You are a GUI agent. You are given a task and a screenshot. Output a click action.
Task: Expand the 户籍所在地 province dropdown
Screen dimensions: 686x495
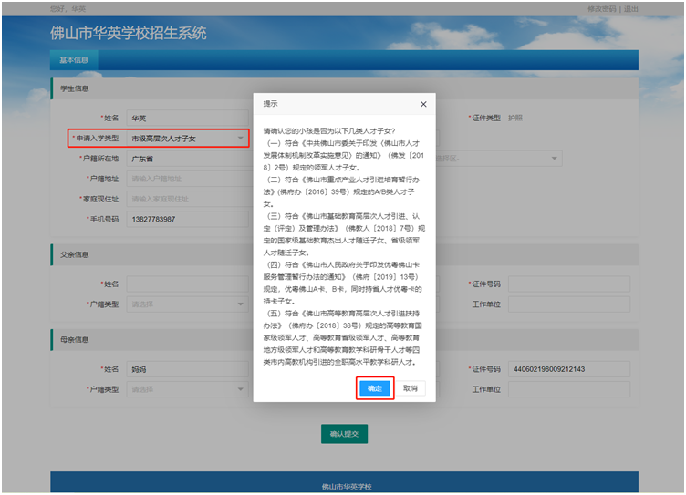point(187,159)
